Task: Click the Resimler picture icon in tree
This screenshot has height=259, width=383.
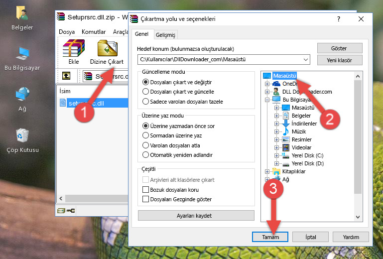Action: point(286,139)
